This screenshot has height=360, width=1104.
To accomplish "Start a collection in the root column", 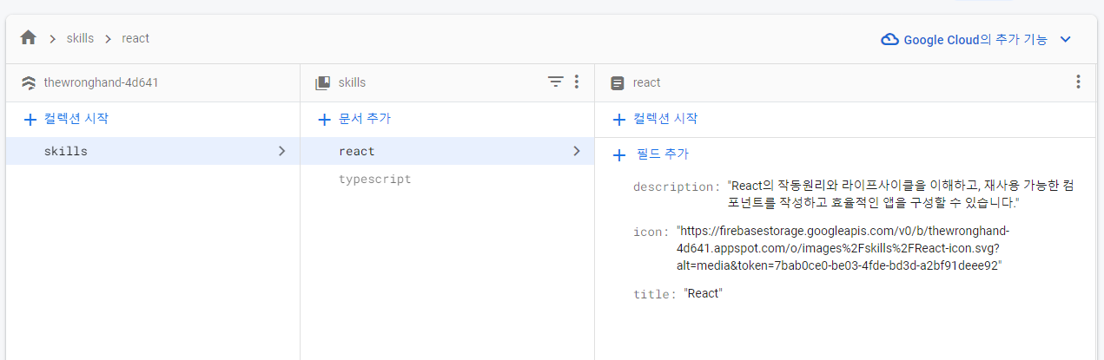I will point(66,119).
